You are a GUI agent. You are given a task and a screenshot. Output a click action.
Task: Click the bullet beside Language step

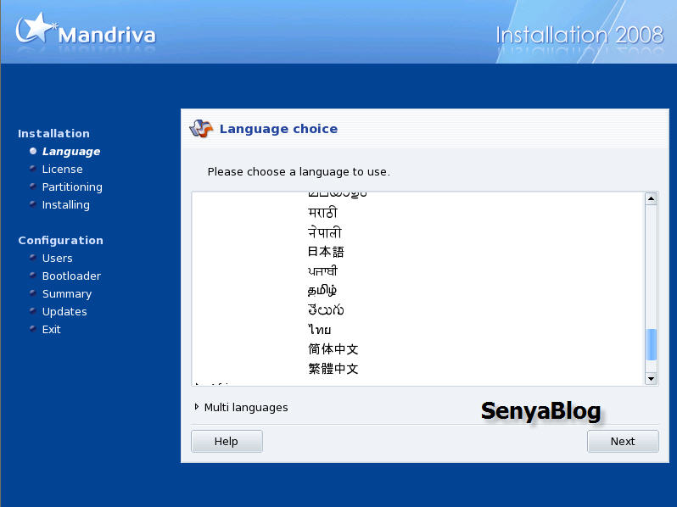tap(33, 151)
